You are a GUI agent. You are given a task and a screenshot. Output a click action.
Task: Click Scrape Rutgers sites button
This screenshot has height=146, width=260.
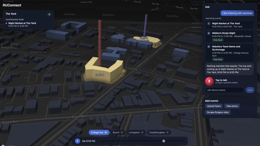coord(217,112)
